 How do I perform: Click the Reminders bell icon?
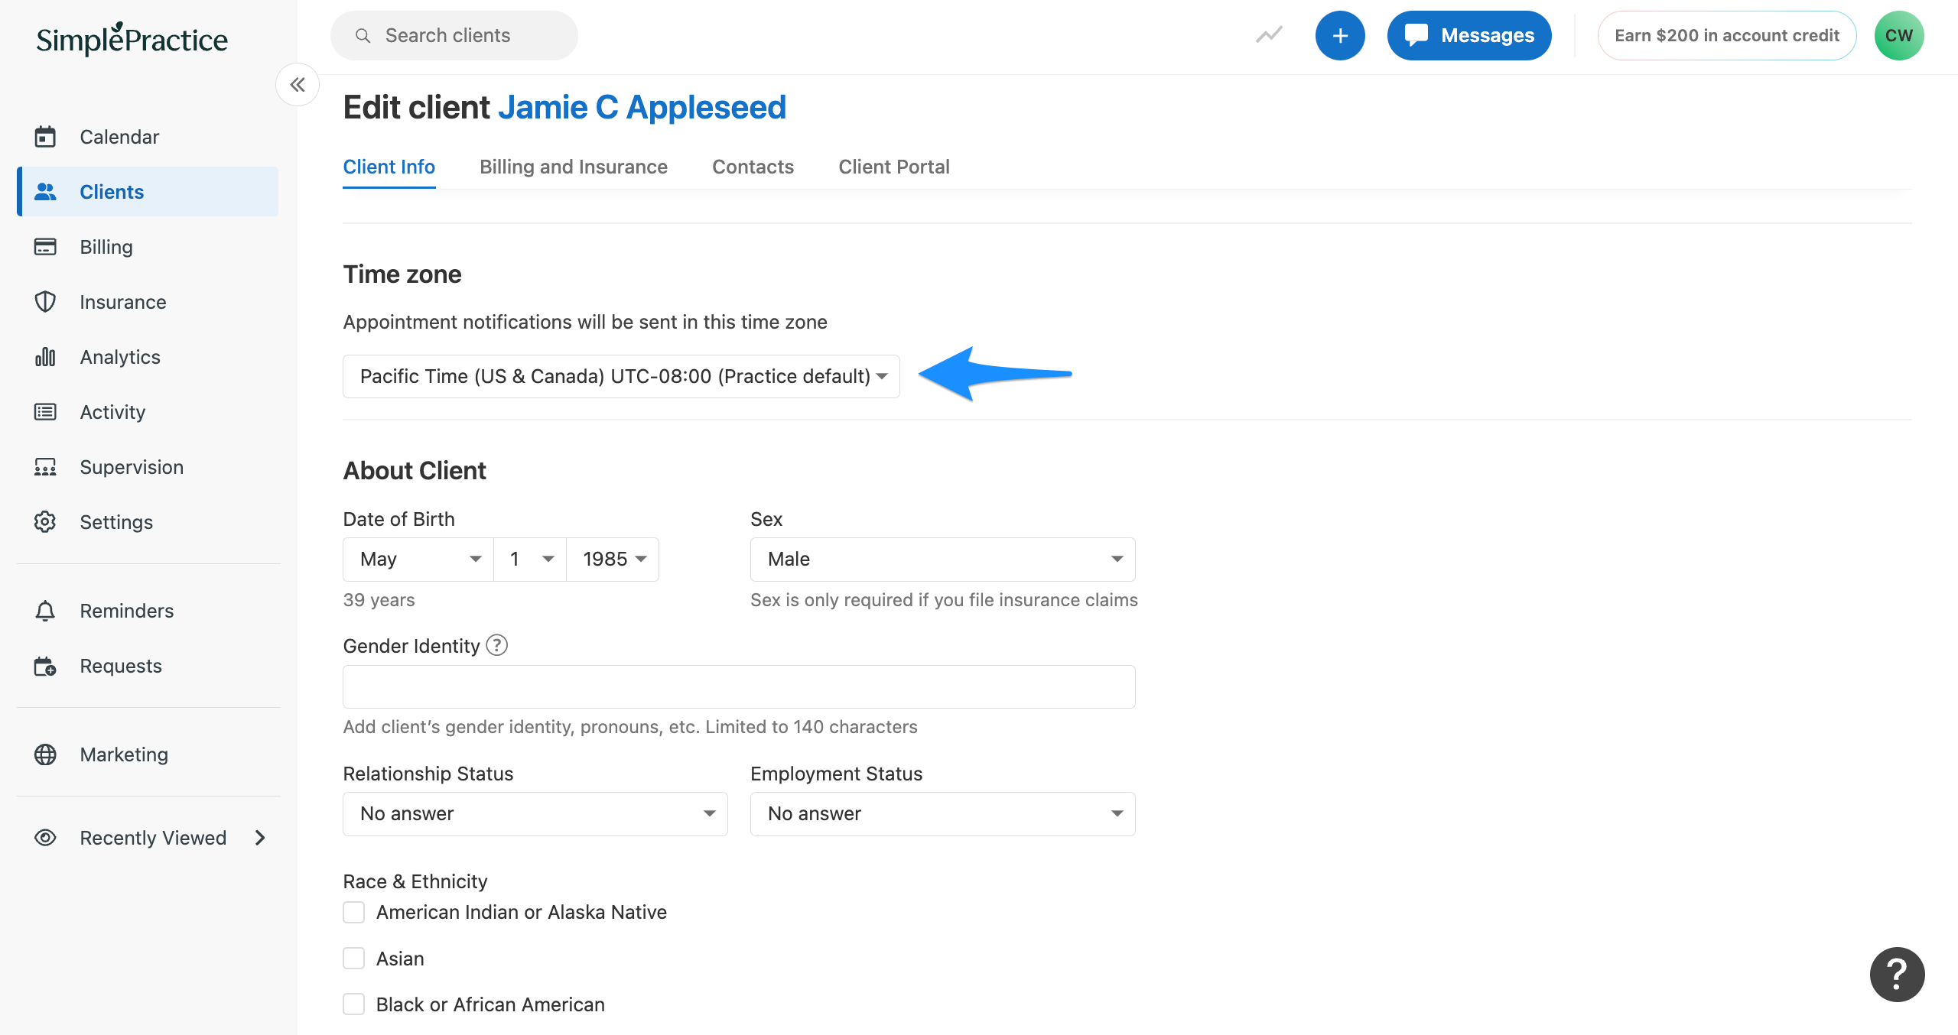(45, 611)
